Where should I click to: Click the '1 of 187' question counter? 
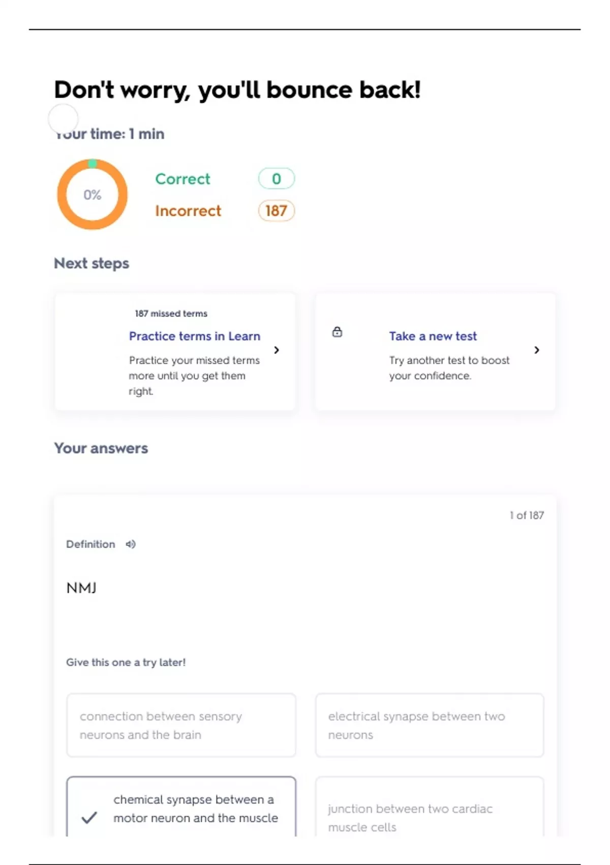click(527, 515)
